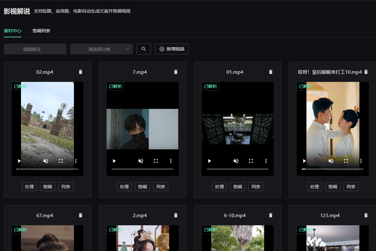Open fullscreen for 02.mp4 video

[x=61, y=161]
